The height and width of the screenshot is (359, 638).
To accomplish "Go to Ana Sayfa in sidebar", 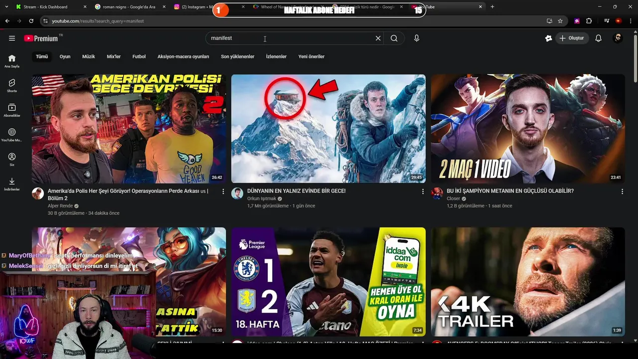I will (x=12, y=61).
